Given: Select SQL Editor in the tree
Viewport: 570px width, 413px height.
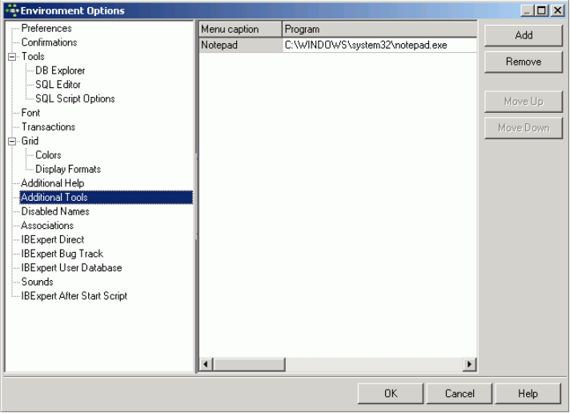Looking at the screenshot, I should click(58, 85).
